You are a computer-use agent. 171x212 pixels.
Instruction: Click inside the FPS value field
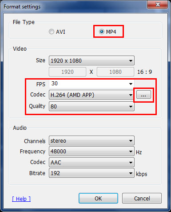click(x=88, y=84)
